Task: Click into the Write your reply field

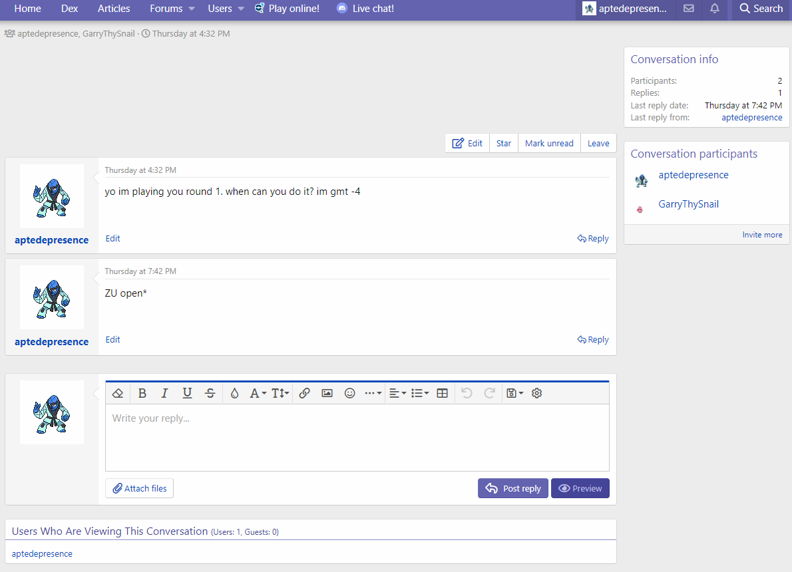Action: 357,437
